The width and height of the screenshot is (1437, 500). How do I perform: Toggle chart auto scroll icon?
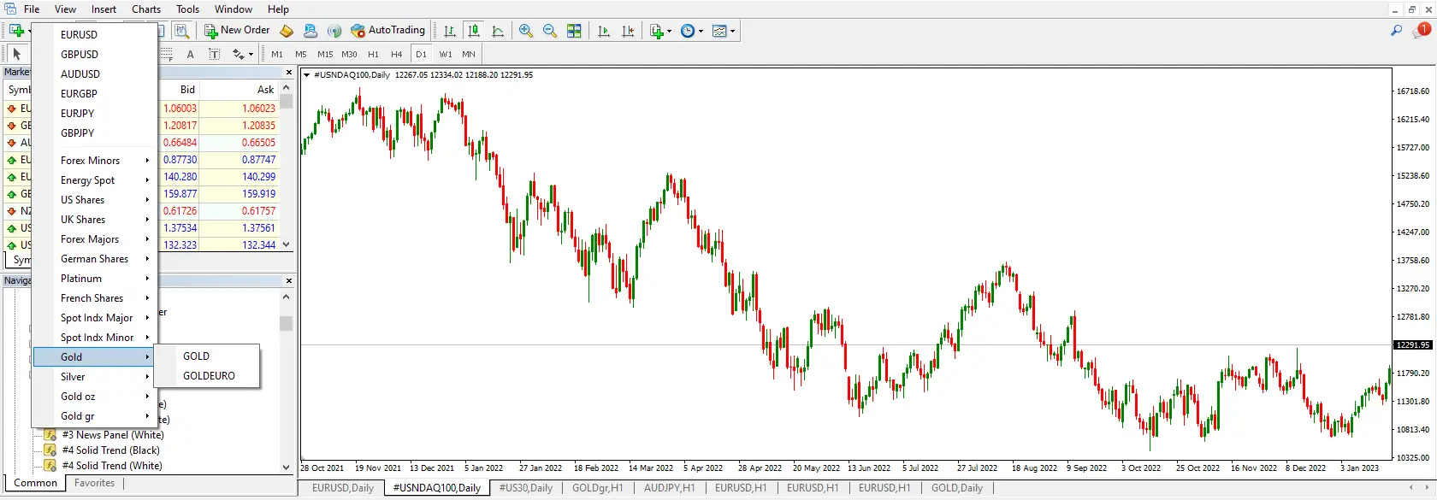pyautogui.click(x=604, y=31)
